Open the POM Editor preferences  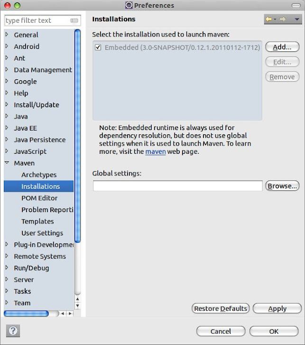[x=39, y=198]
